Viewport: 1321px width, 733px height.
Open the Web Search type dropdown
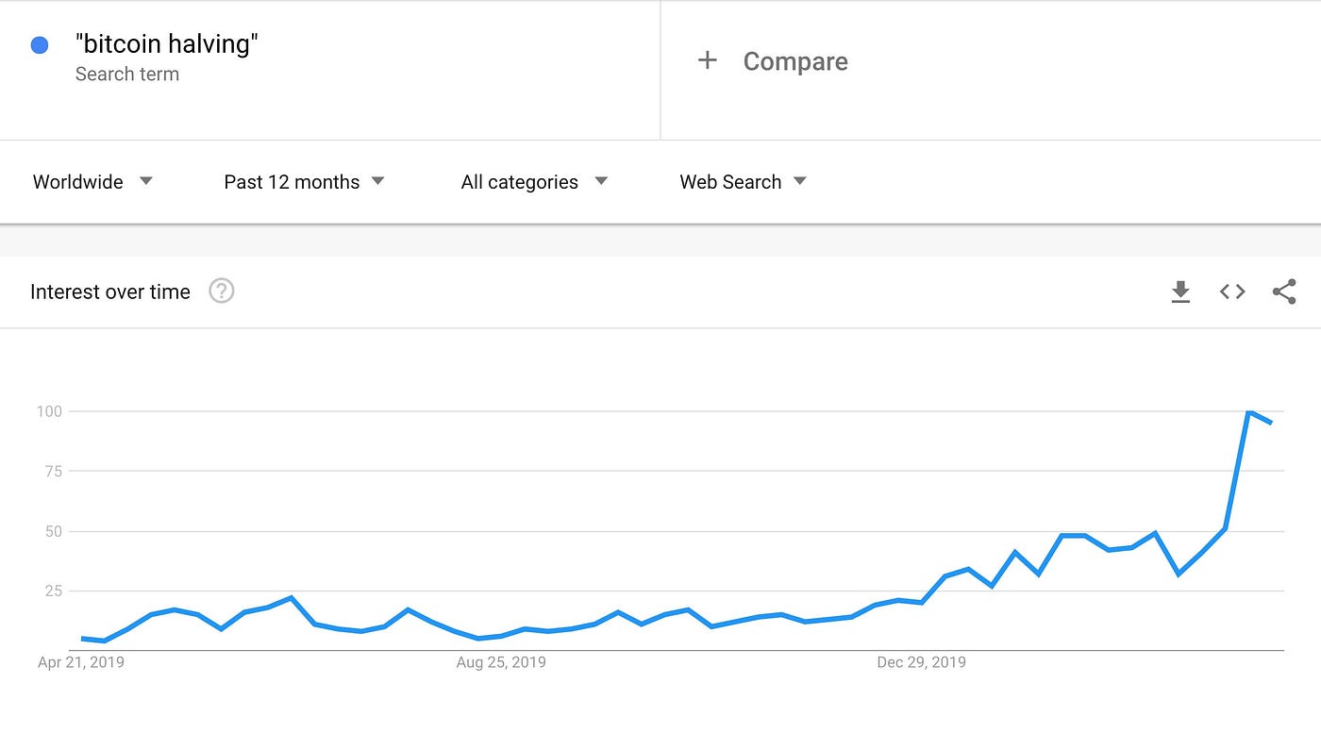pos(744,182)
